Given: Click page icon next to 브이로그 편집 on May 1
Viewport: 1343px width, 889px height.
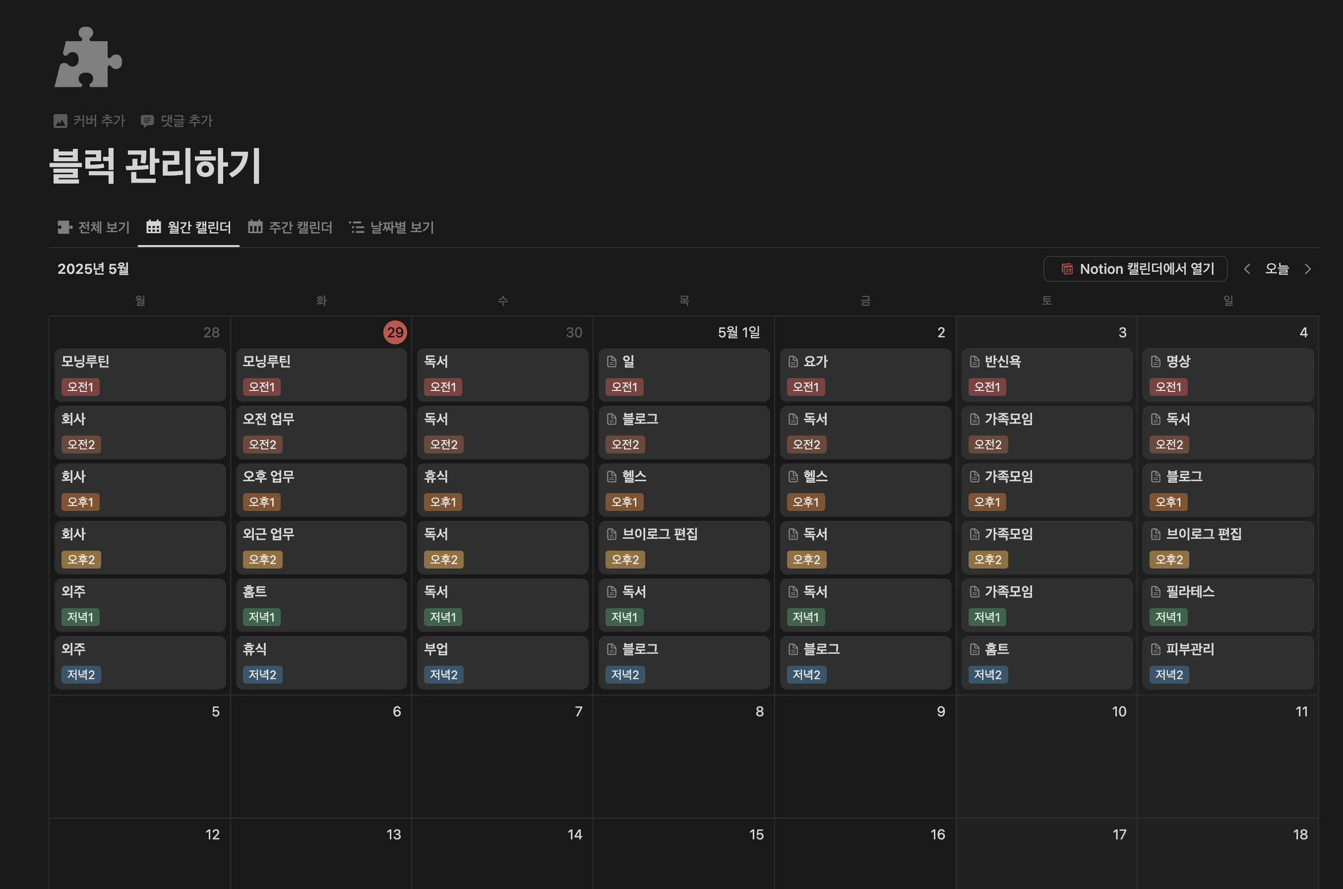Looking at the screenshot, I should pyautogui.click(x=612, y=534).
